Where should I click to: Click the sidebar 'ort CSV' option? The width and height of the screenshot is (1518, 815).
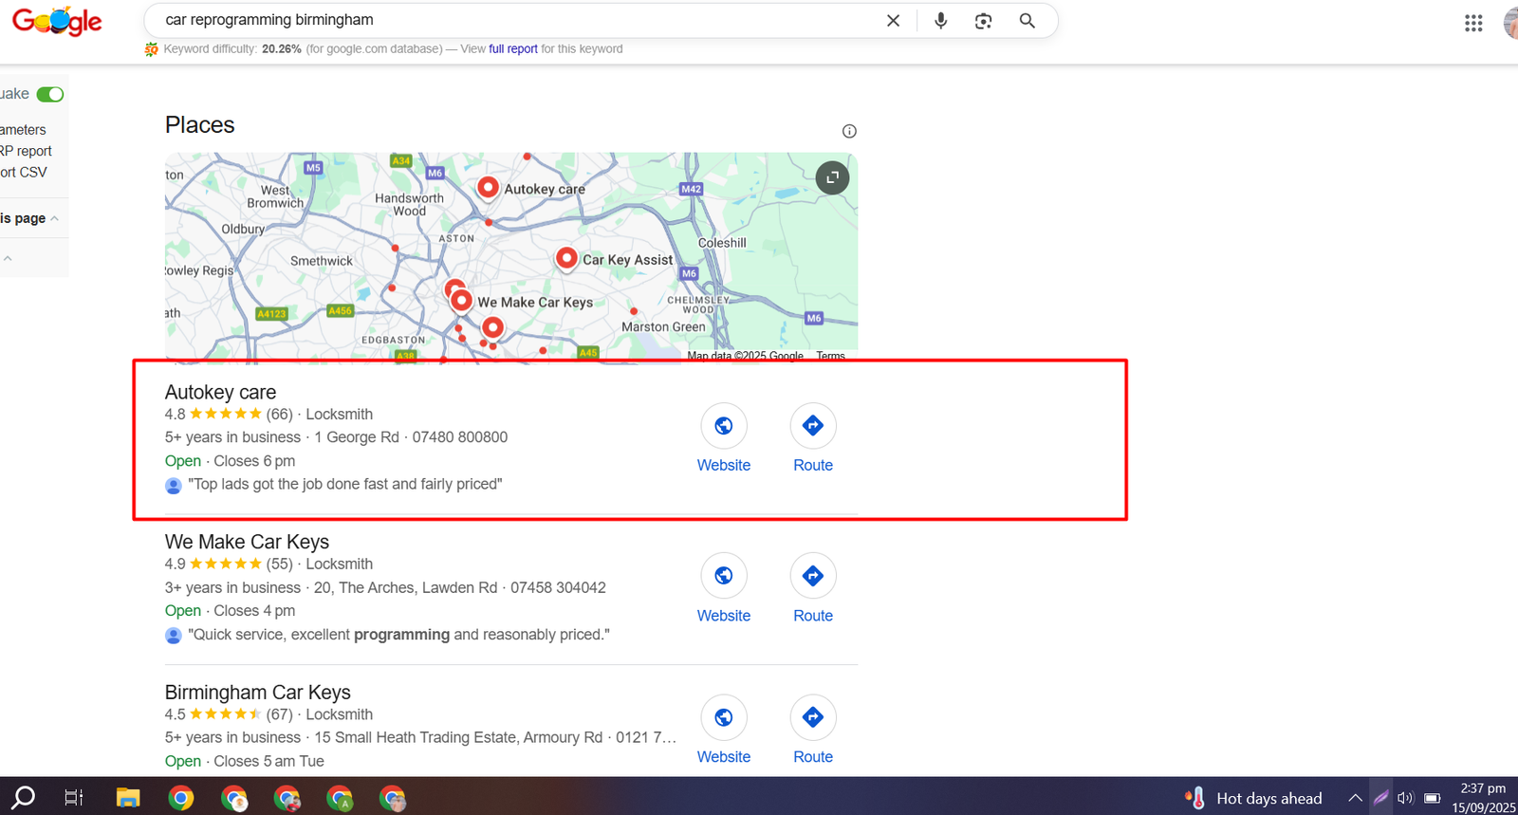[x=24, y=173]
